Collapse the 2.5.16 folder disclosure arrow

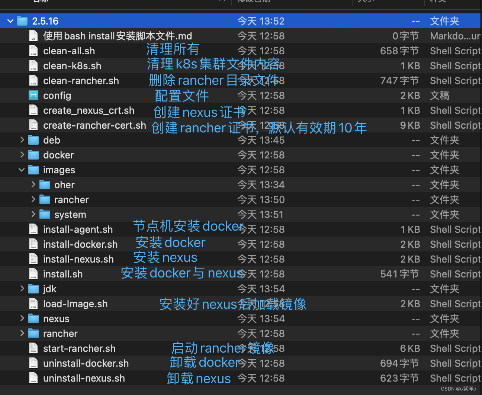click(10, 21)
